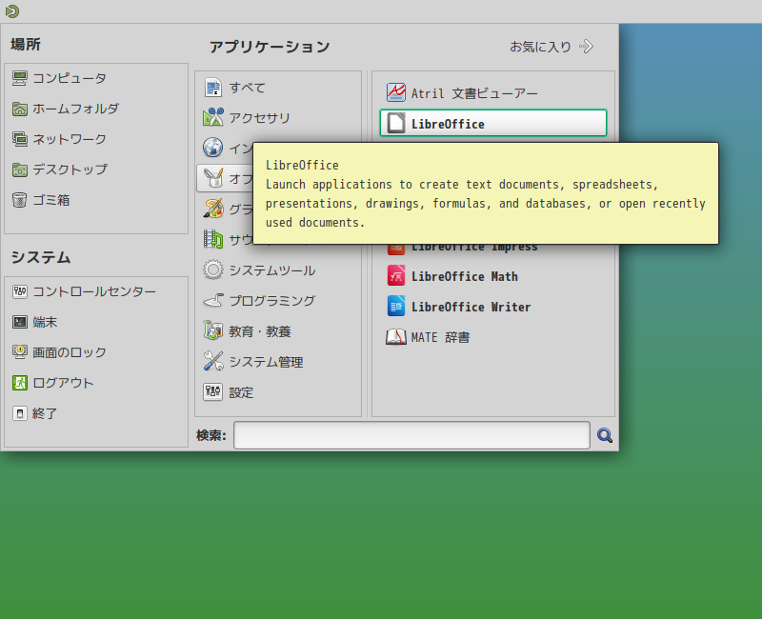Open ホームフォルダ in places
The height and width of the screenshot is (619, 762).
(x=65, y=109)
